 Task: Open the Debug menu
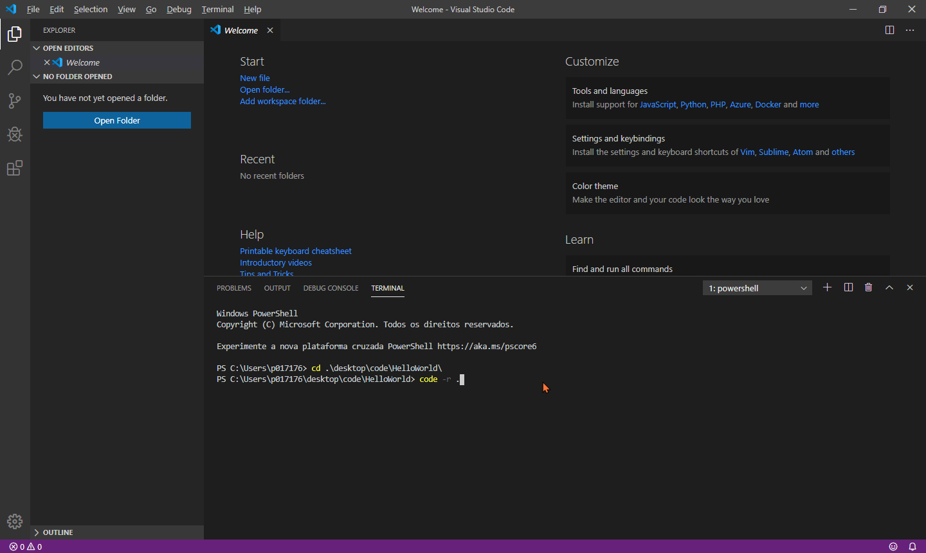[179, 9]
